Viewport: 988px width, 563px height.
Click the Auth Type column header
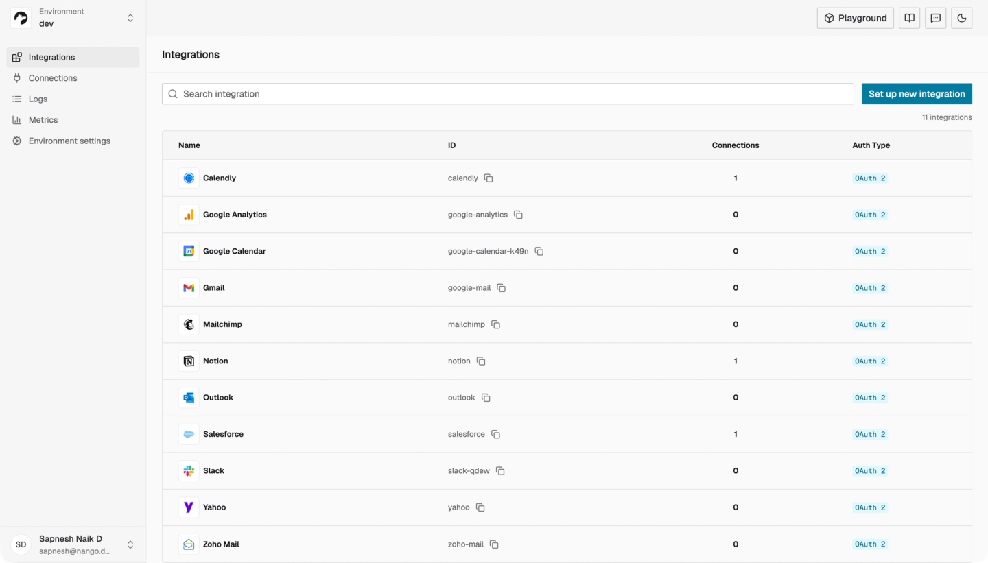[871, 145]
